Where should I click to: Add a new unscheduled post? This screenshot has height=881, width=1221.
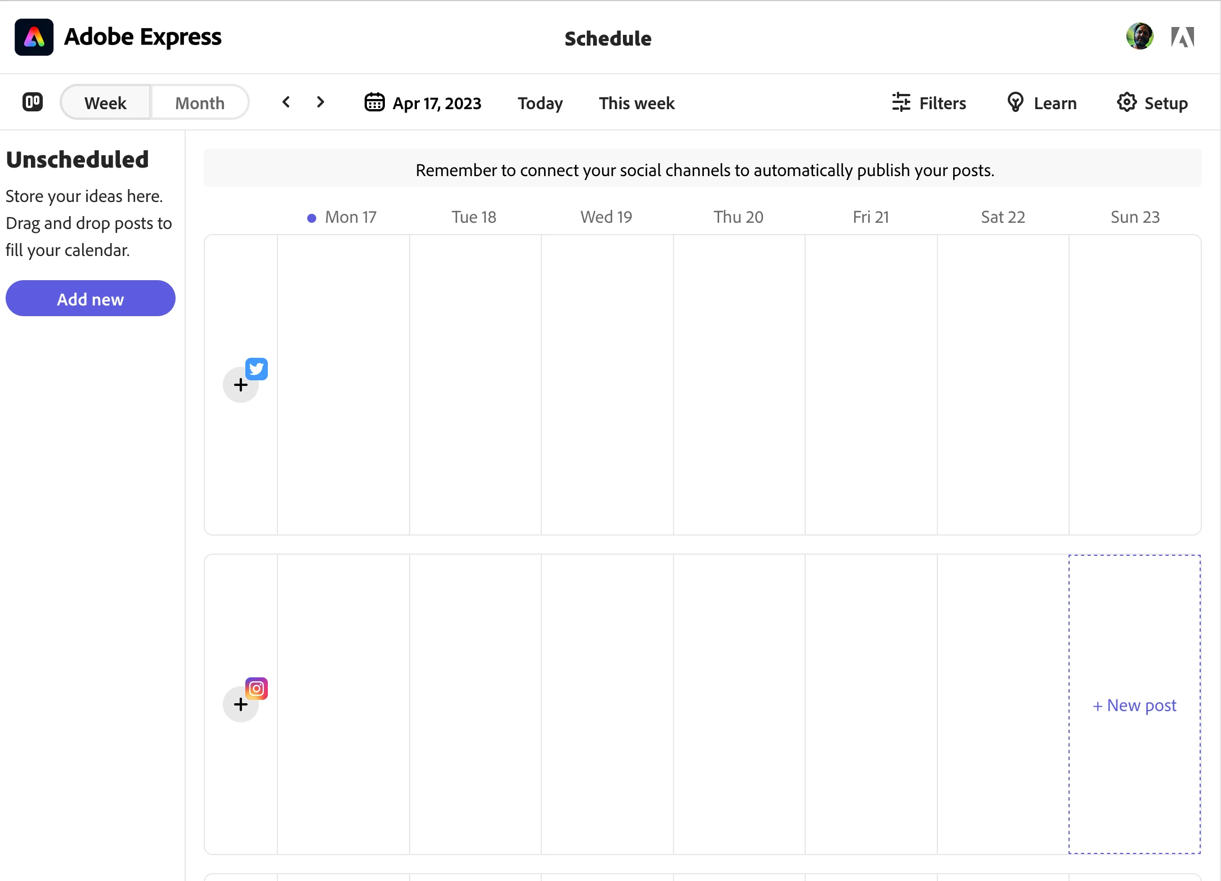click(90, 299)
